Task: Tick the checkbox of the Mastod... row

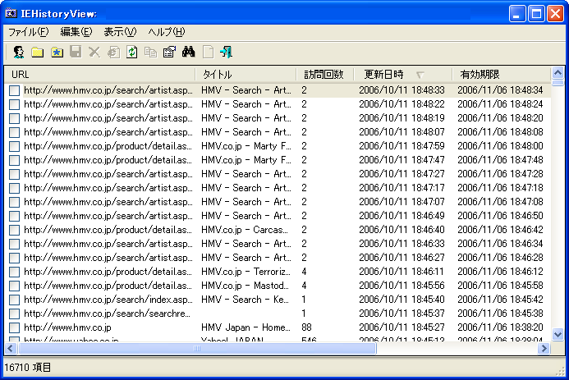Action: pyautogui.click(x=14, y=286)
